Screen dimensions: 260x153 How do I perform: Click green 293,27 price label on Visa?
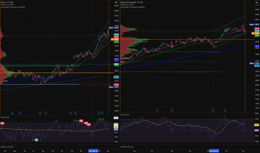coord(116,64)
